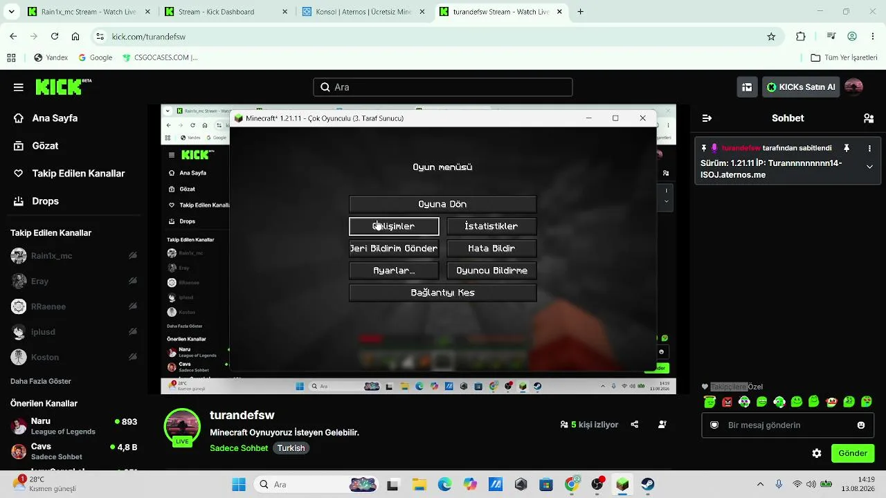Click the KICKs Satın Al button

pos(801,87)
